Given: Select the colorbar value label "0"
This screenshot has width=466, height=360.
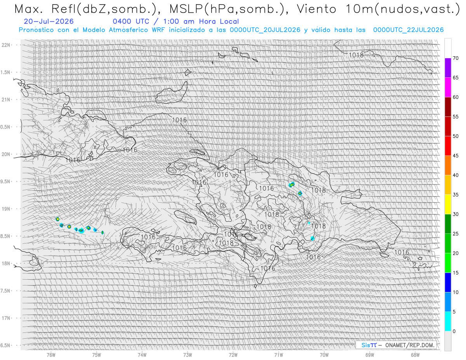Looking at the screenshot, I should coord(454,331).
